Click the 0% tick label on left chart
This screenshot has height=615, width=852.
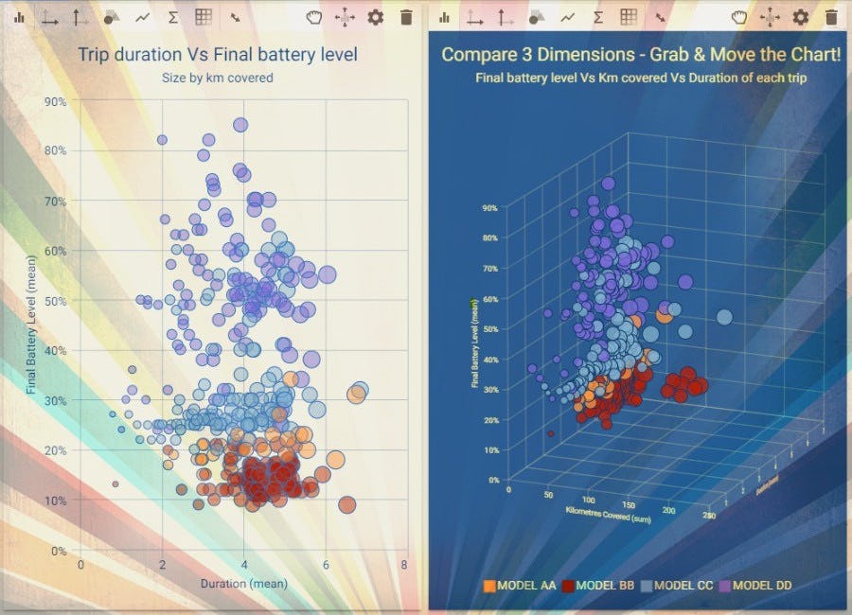(x=59, y=551)
